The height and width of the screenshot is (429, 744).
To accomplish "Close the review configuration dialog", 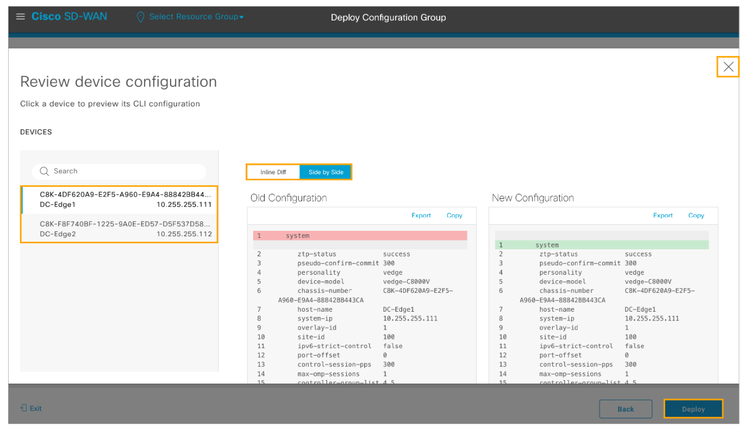I will pos(728,67).
